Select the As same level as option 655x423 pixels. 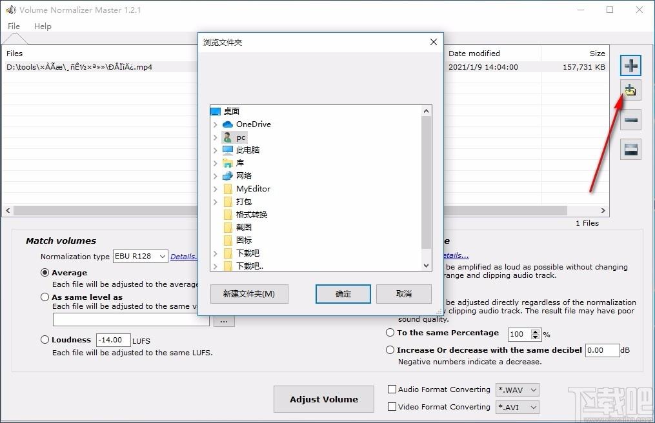point(45,297)
